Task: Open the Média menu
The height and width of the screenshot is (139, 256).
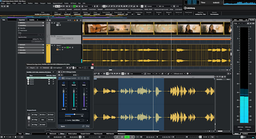Action: (x=36, y=3)
